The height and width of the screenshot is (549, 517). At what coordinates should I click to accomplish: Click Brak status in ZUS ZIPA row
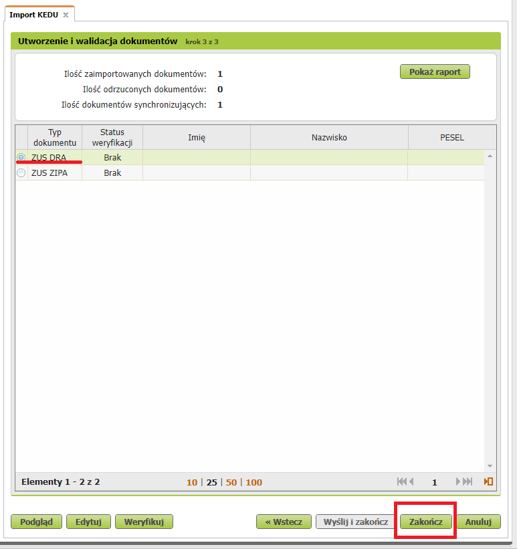click(112, 173)
